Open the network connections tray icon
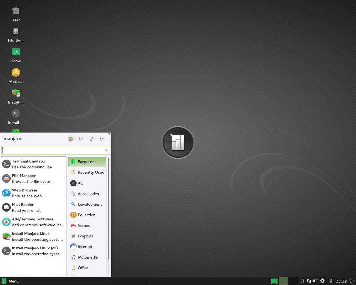The height and width of the screenshot is (285, 356). click(309, 281)
